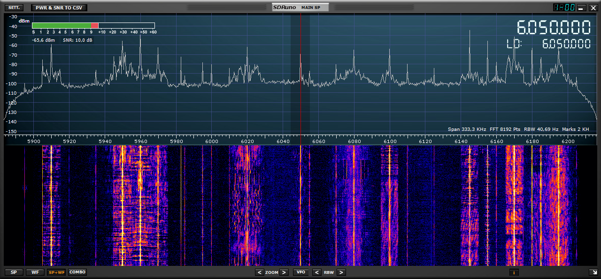The width and height of the screenshot is (601, 279).
Task: Switch to SP spectrum-only view
Action: click(x=14, y=272)
